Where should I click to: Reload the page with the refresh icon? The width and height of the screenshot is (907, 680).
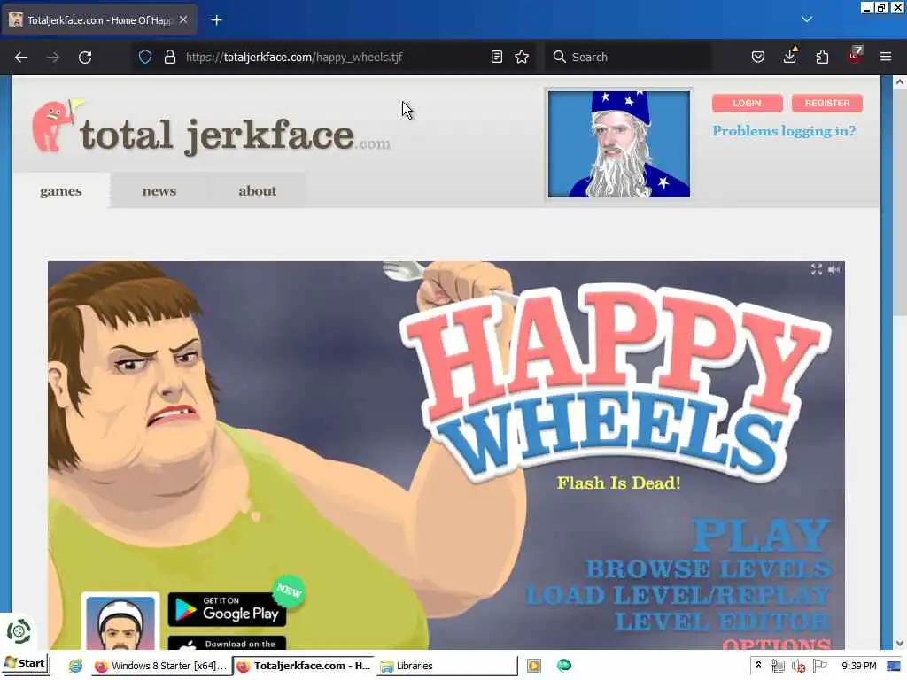click(85, 58)
